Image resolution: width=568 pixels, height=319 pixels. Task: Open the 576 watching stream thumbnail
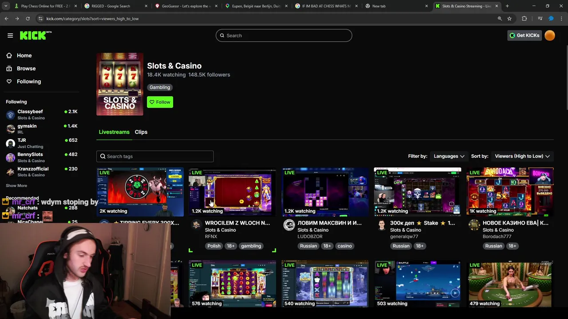(232, 284)
